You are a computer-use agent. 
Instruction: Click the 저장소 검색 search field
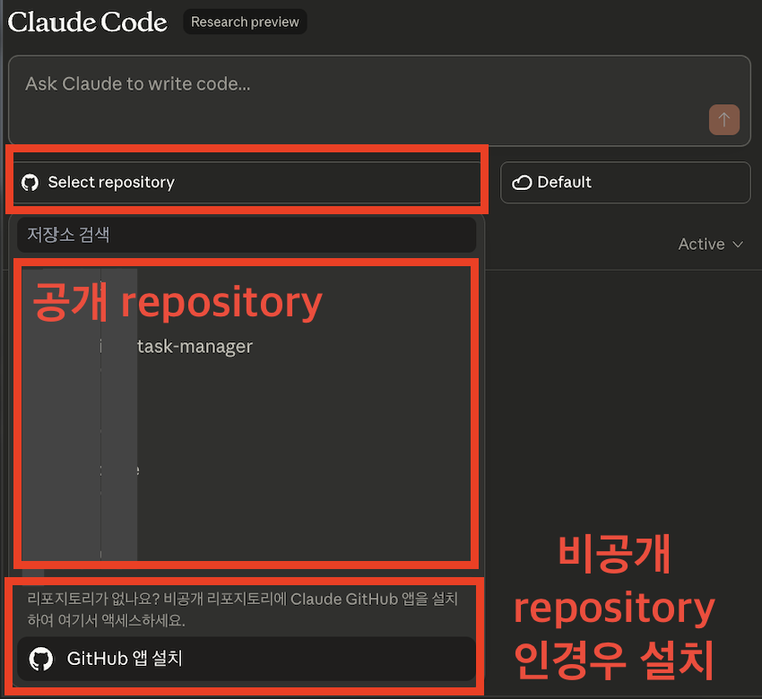(247, 235)
